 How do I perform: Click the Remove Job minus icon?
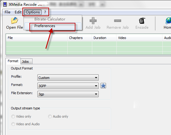pyautogui.click(x=118, y=21)
